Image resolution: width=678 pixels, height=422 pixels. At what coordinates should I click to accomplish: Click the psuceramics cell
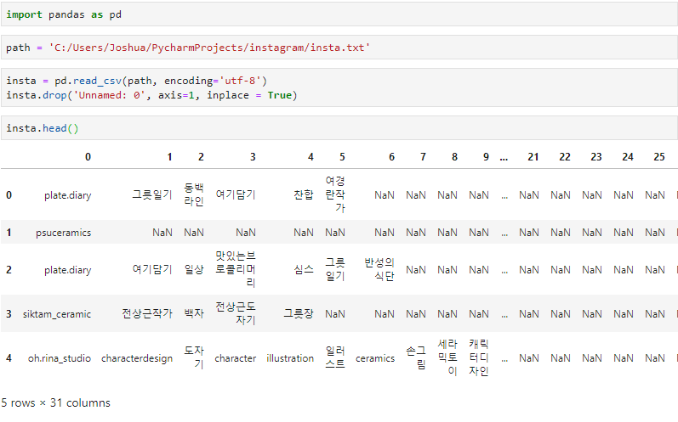pos(63,233)
